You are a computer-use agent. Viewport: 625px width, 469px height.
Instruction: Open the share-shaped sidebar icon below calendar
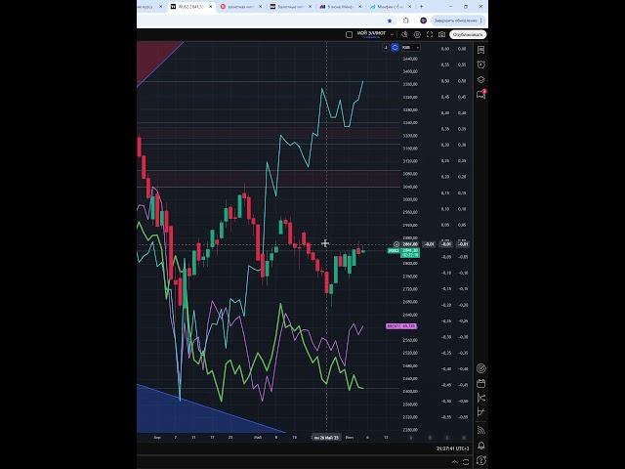pos(481,398)
